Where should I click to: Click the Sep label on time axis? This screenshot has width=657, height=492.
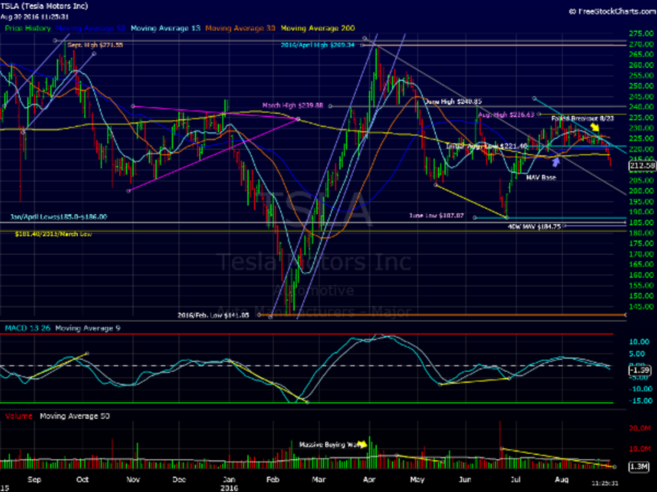[34, 479]
